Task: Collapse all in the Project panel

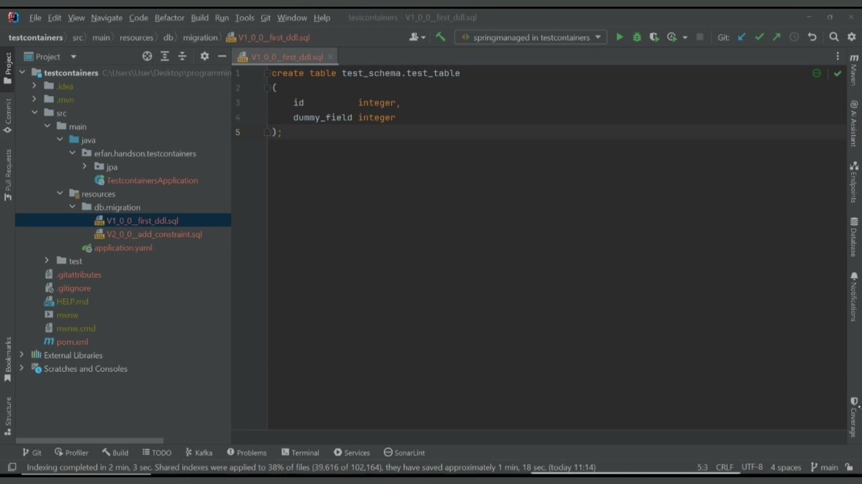Action: [x=182, y=56]
